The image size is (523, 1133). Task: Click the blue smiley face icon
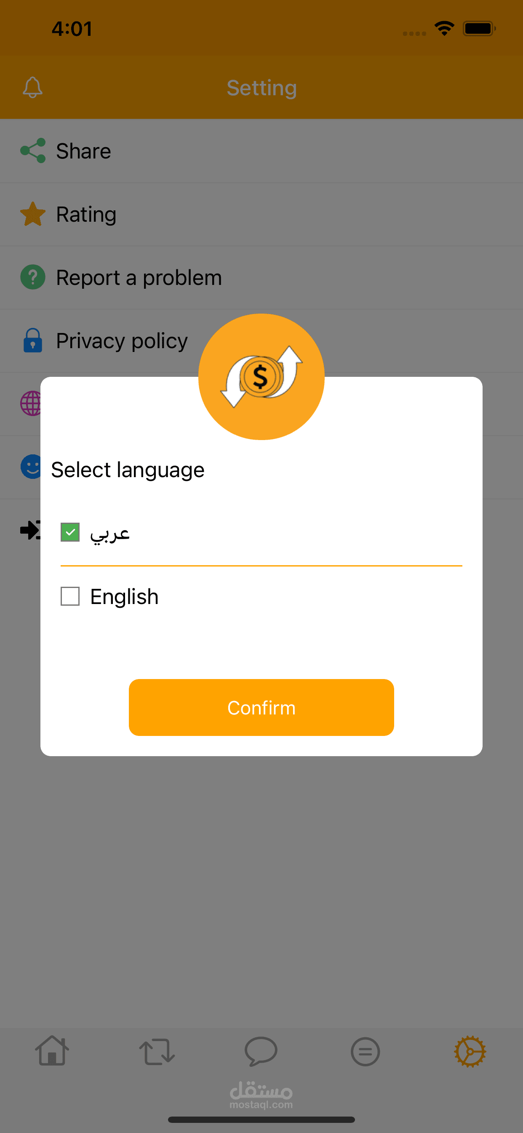pos(31,467)
